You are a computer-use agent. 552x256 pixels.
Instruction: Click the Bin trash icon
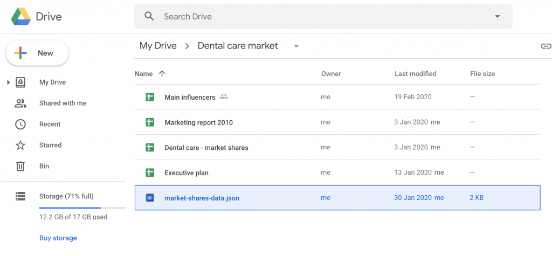20,166
